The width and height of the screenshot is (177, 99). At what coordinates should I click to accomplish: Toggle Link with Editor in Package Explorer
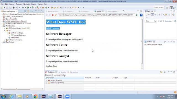pyautogui.click(x=28, y=11)
